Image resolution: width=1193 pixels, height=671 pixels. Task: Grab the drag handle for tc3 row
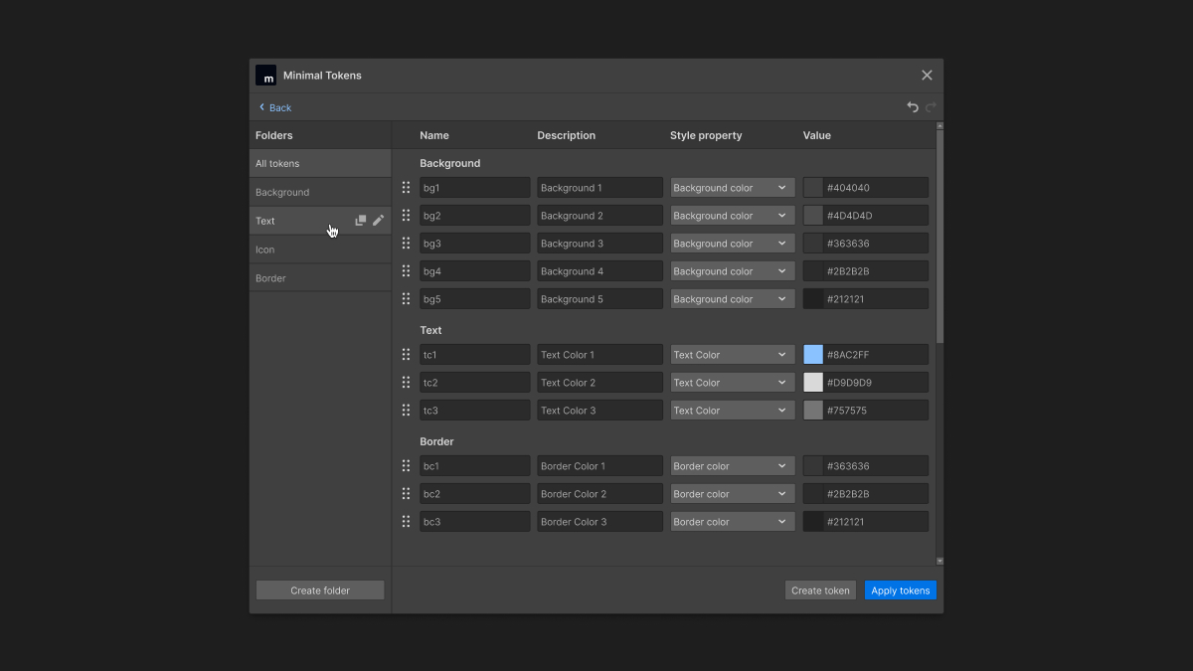(406, 411)
